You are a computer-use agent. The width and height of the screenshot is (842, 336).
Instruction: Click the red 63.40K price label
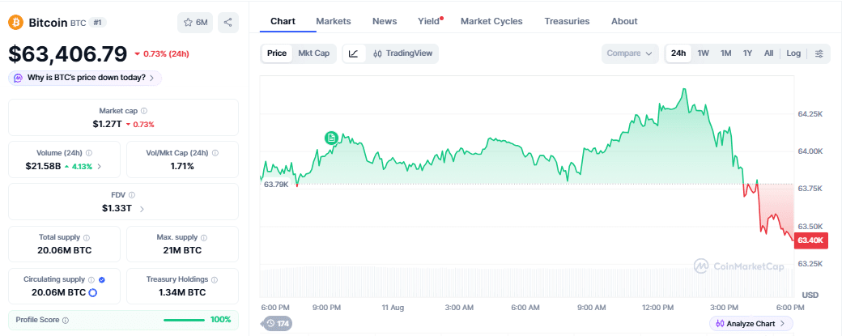tap(810, 240)
